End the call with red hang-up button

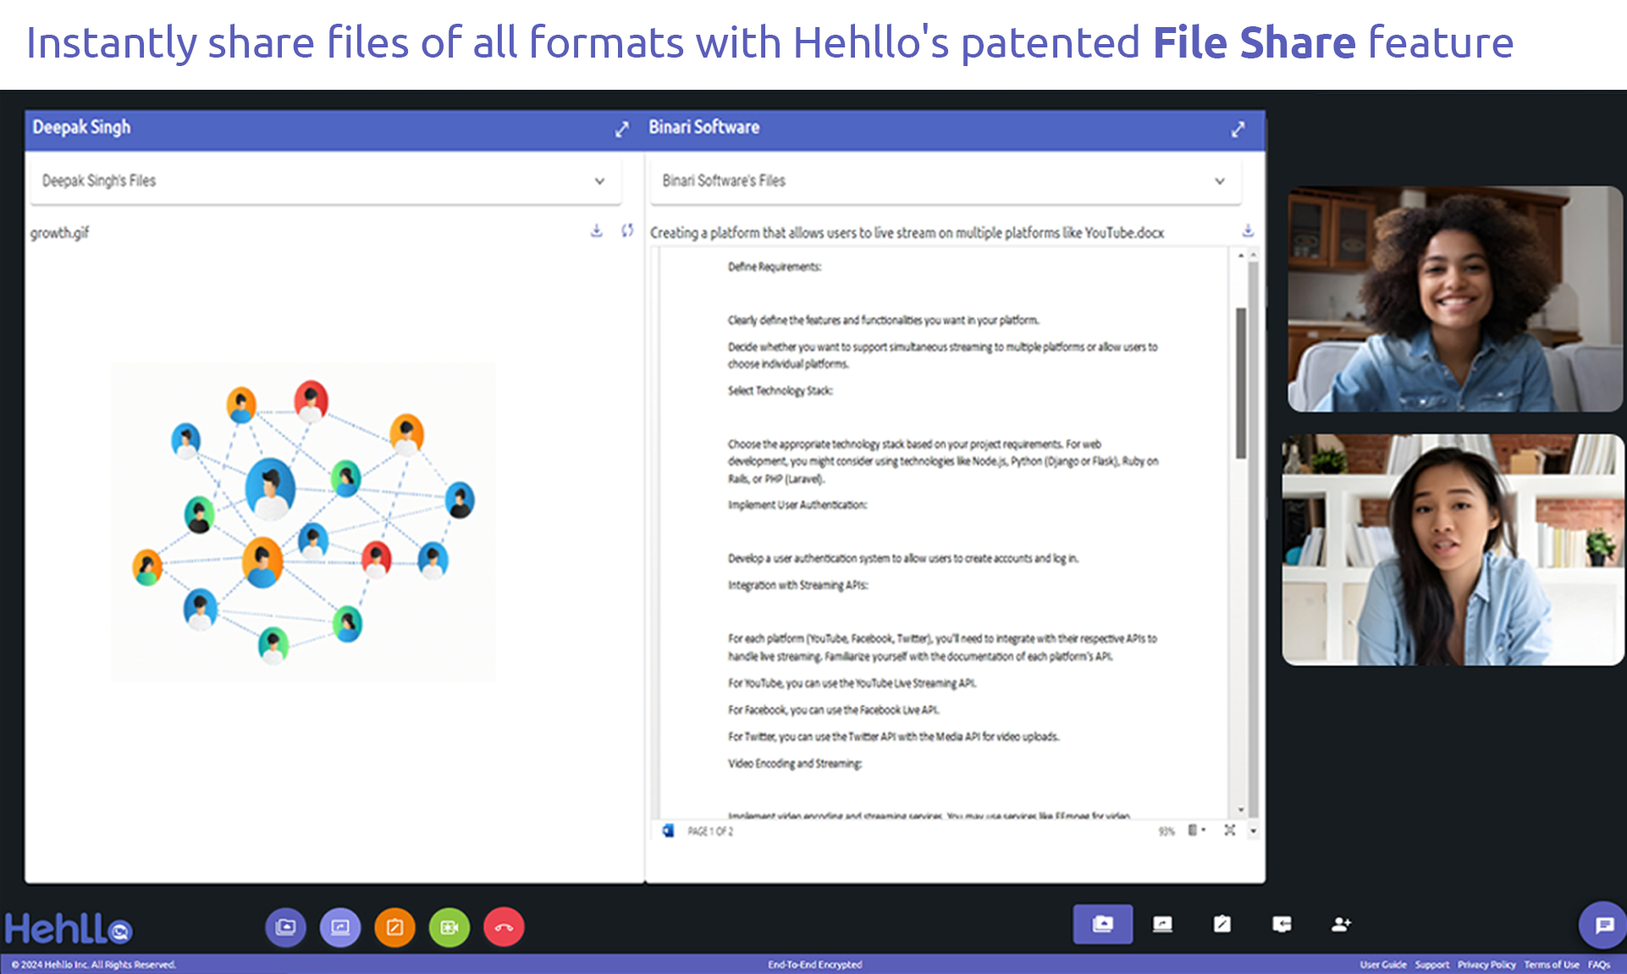(x=504, y=927)
